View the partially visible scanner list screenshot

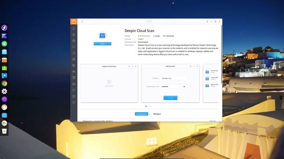tap(210, 83)
